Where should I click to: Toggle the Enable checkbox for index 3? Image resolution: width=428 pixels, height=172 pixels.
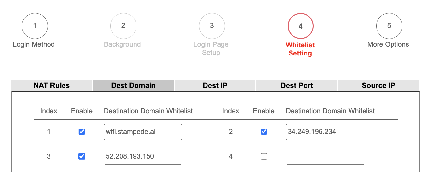pyautogui.click(x=82, y=156)
